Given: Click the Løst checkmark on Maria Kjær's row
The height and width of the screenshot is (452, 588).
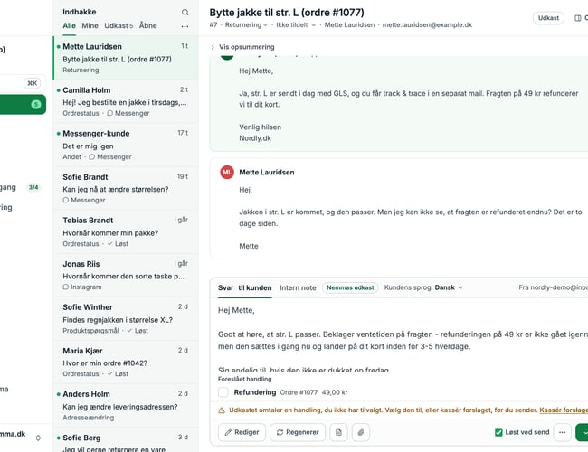Looking at the screenshot, I should (x=109, y=374).
